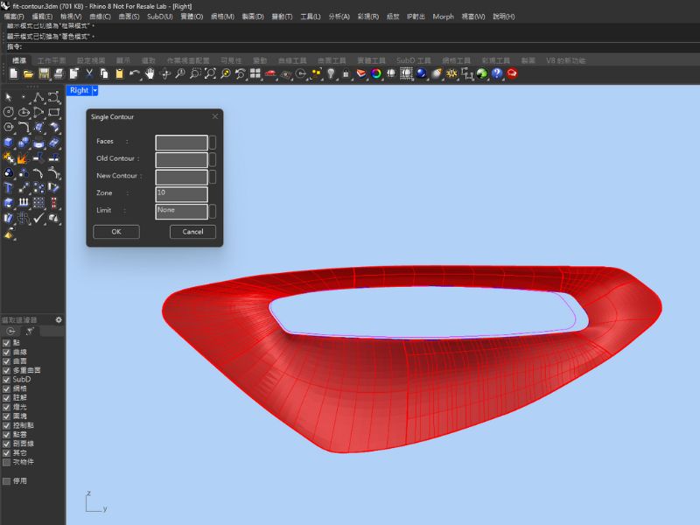
Task: Open the Right viewport dropdown arrow
Action: (x=95, y=90)
